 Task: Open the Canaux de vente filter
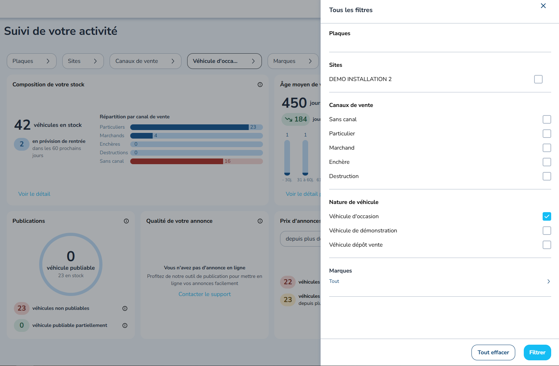146,61
